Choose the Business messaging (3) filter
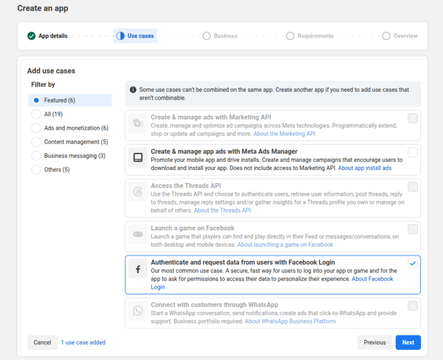 pyautogui.click(x=37, y=155)
